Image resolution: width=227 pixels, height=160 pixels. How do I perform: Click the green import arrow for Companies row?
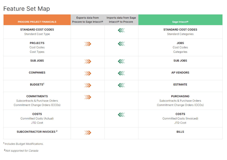point(121,73)
